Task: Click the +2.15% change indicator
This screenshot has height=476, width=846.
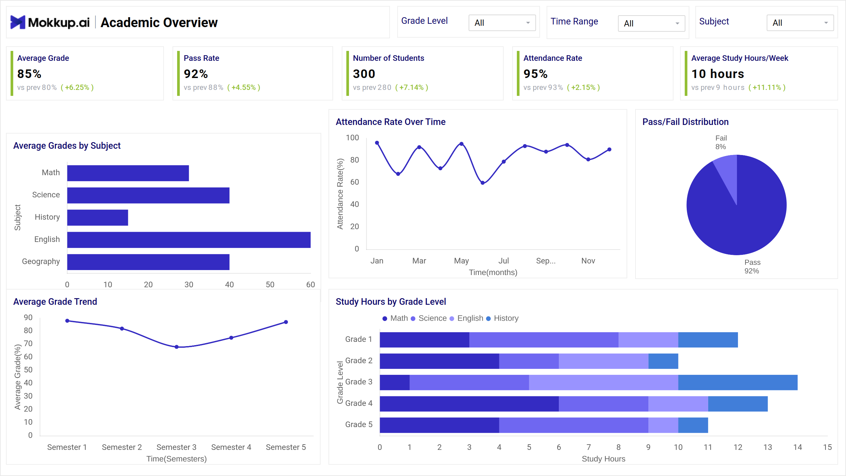Action: tap(583, 88)
